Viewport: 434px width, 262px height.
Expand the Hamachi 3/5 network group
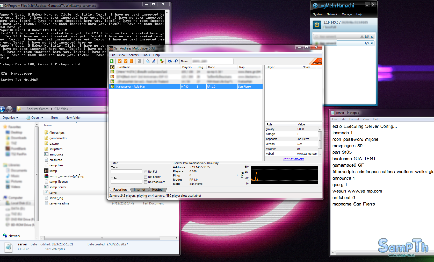tap(372, 37)
